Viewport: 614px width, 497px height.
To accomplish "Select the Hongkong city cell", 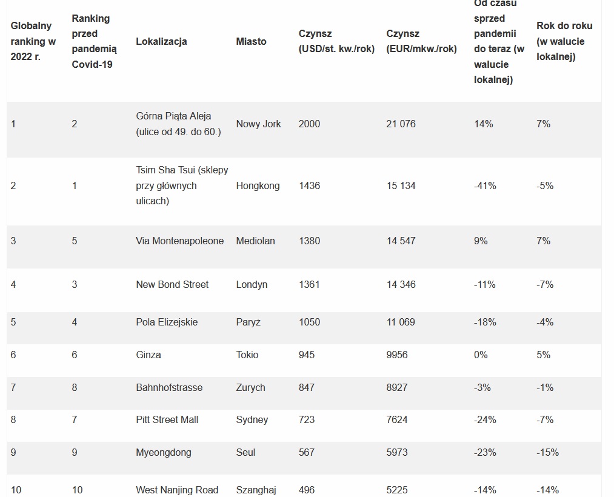I will [258, 185].
